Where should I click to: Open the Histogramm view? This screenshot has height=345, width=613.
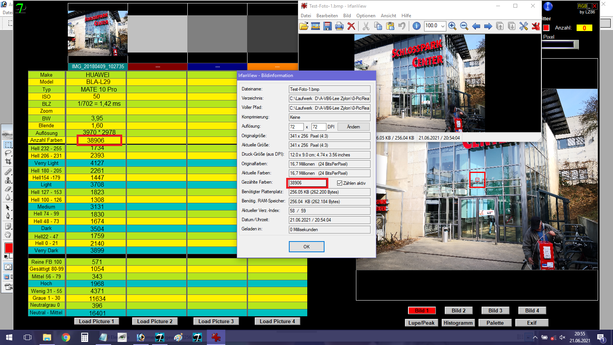(x=458, y=323)
